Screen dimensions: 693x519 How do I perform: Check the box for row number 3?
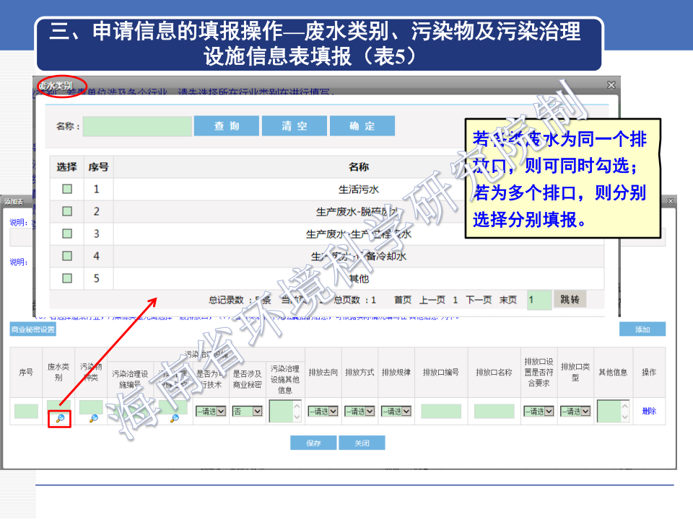point(67,234)
